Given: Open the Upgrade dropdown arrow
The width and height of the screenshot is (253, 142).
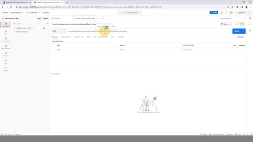Looking at the screenshot, I should click(x=249, y=13).
